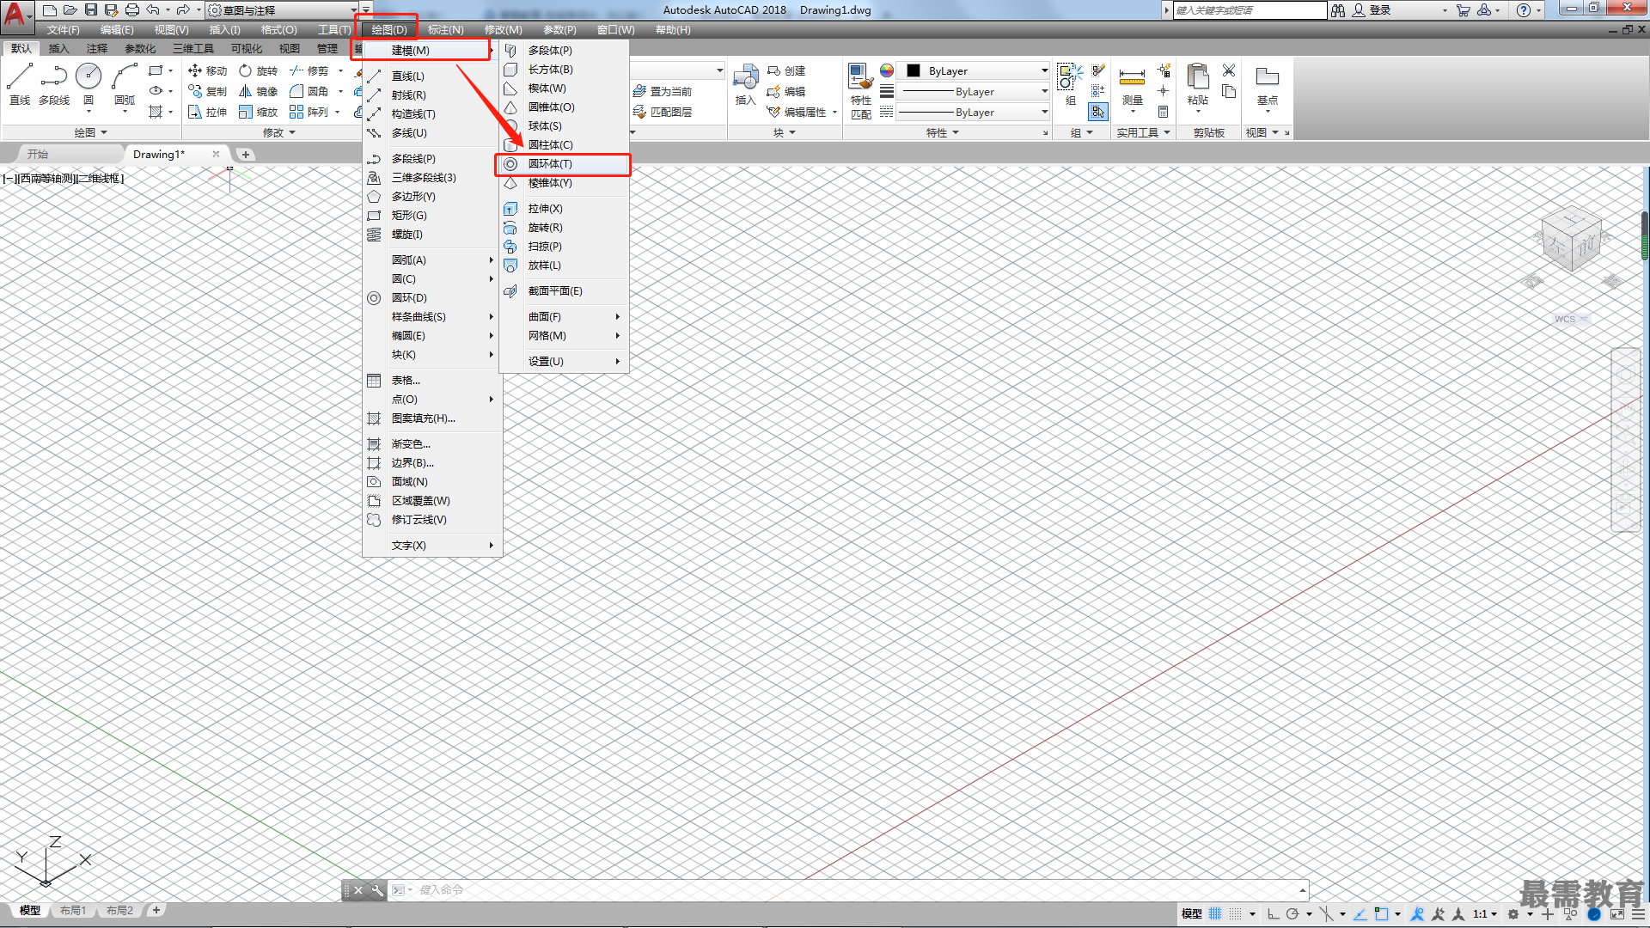Select the 多段线 polyline ribbon tool
The width and height of the screenshot is (1650, 928).
tap(54, 84)
